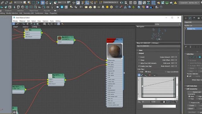Switch to View1 tab
The width and height of the screenshot is (202, 114).
pos(15,27)
